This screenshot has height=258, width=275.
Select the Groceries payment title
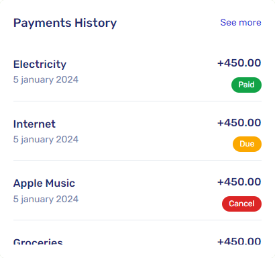38,242
